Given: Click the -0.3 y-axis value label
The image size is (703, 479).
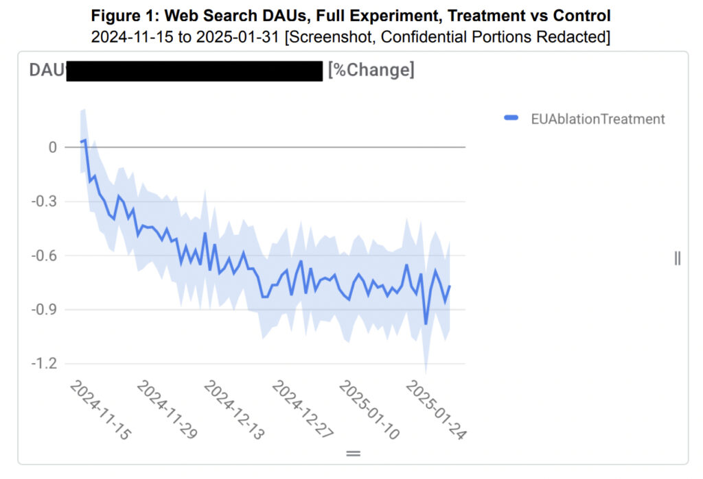Looking at the screenshot, I should coord(45,201).
